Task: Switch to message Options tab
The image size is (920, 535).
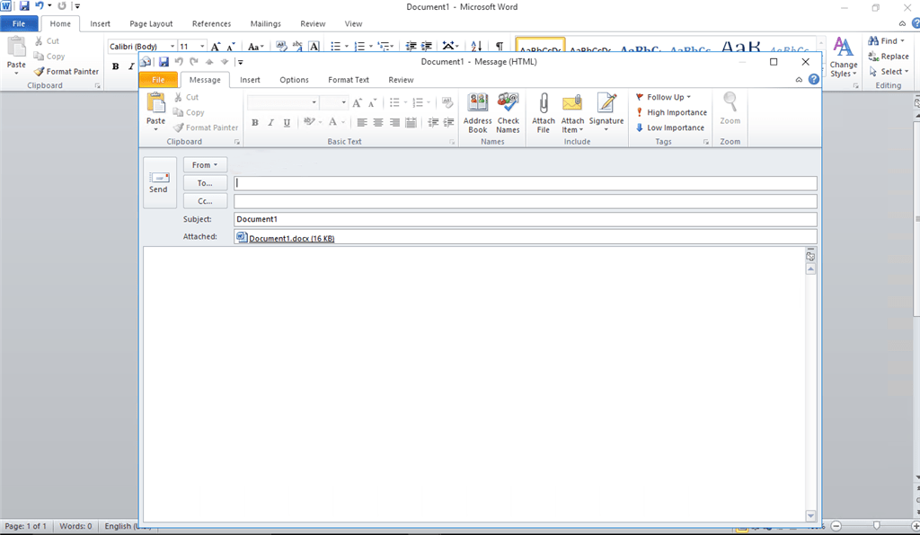Action: tap(294, 80)
